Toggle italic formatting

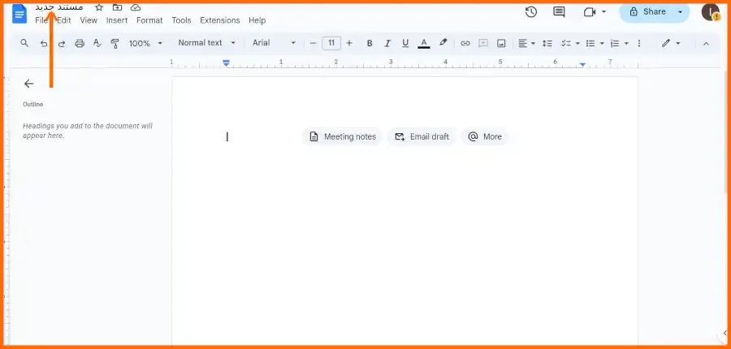point(387,43)
